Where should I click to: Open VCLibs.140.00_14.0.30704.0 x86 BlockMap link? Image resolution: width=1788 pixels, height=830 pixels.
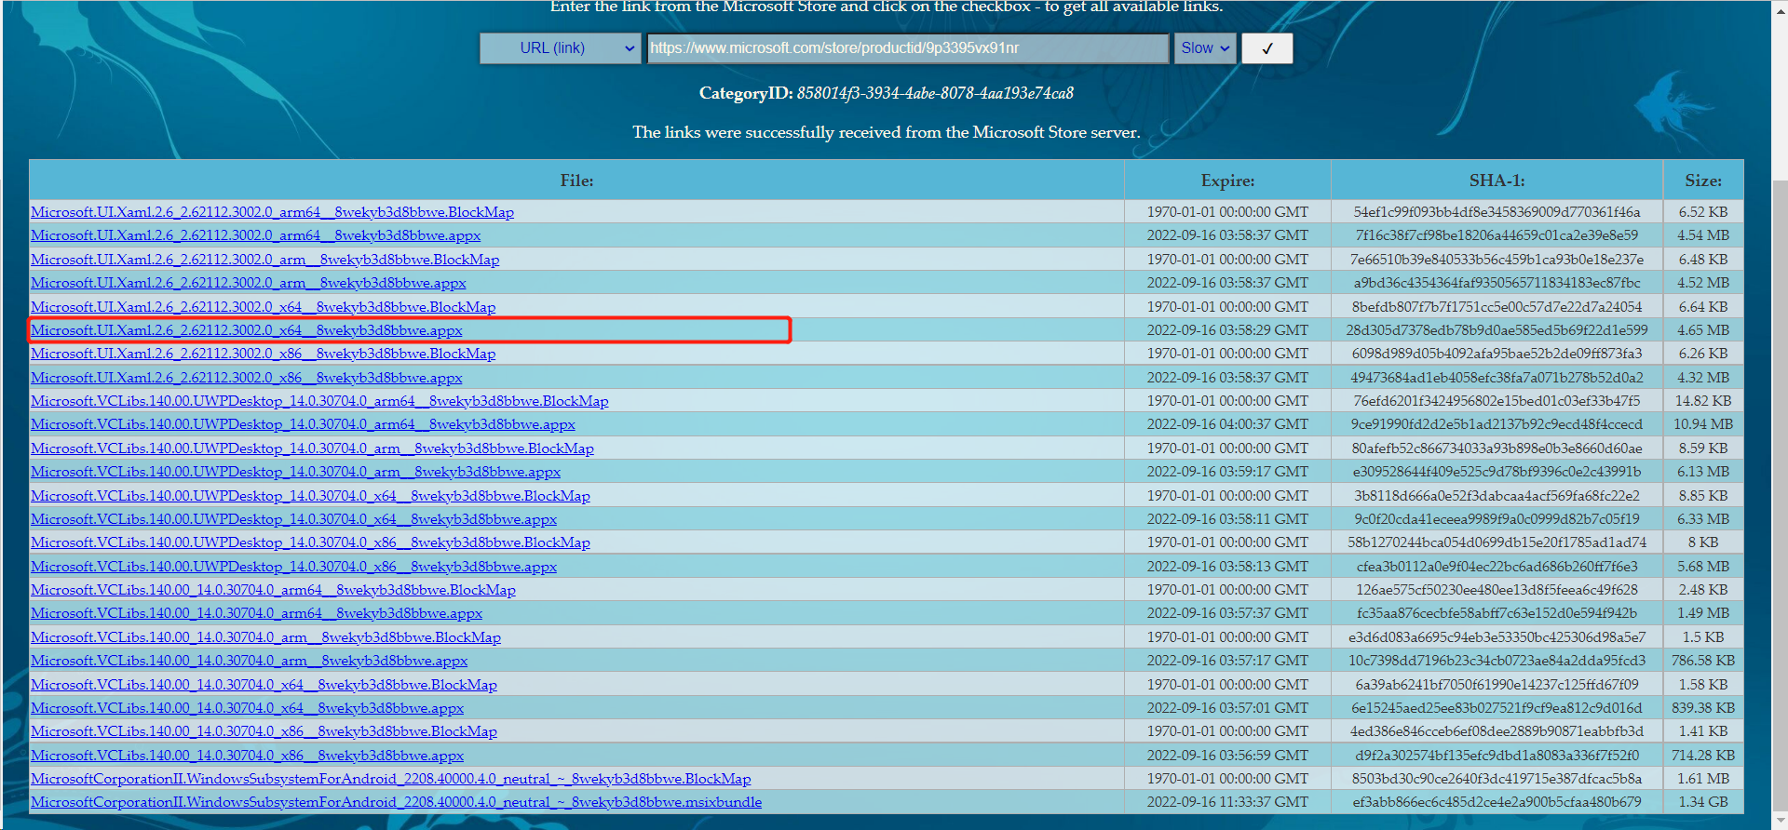coord(264,731)
